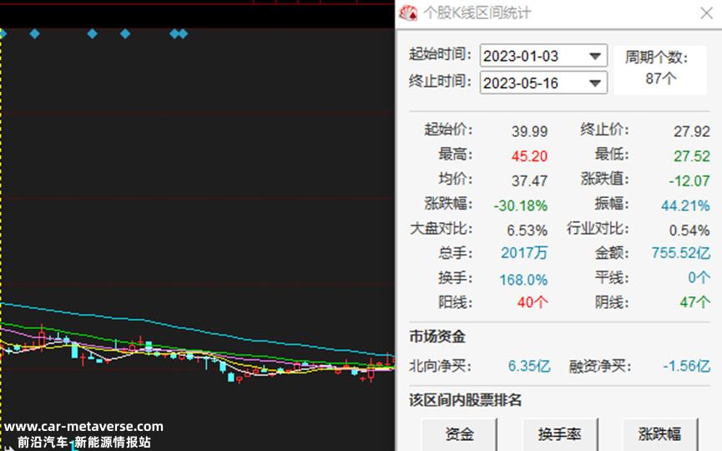The height and width of the screenshot is (451, 722).
Task: Select the 最低 value 27.52
Action: coord(692,156)
